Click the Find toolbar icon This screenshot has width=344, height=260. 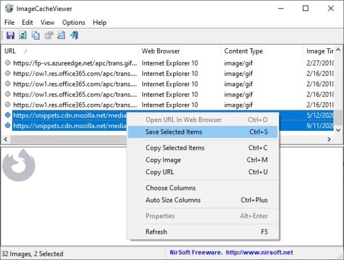click(x=61, y=36)
